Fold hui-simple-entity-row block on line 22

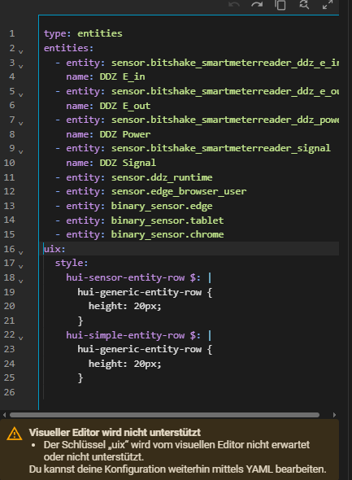[x=20, y=338]
